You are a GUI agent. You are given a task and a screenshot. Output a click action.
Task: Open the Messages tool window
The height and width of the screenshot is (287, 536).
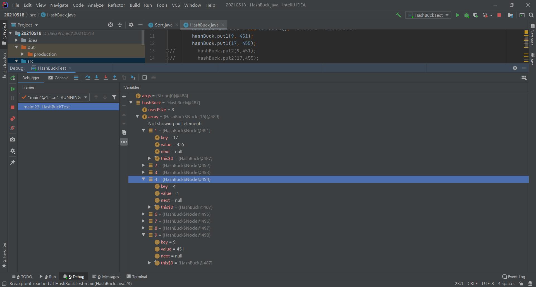point(106,277)
